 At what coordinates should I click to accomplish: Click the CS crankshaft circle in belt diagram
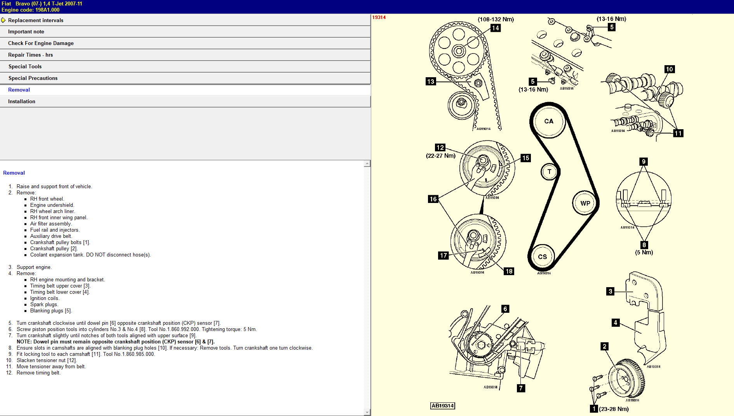(543, 257)
